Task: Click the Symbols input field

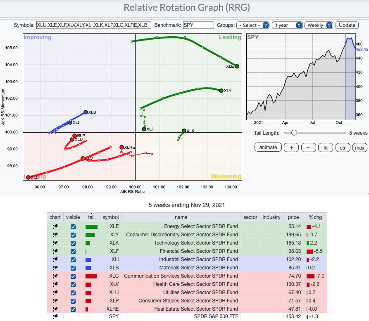Action: pos(93,25)
